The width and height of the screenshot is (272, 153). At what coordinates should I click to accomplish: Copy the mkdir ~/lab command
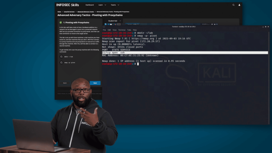(61, 57)
